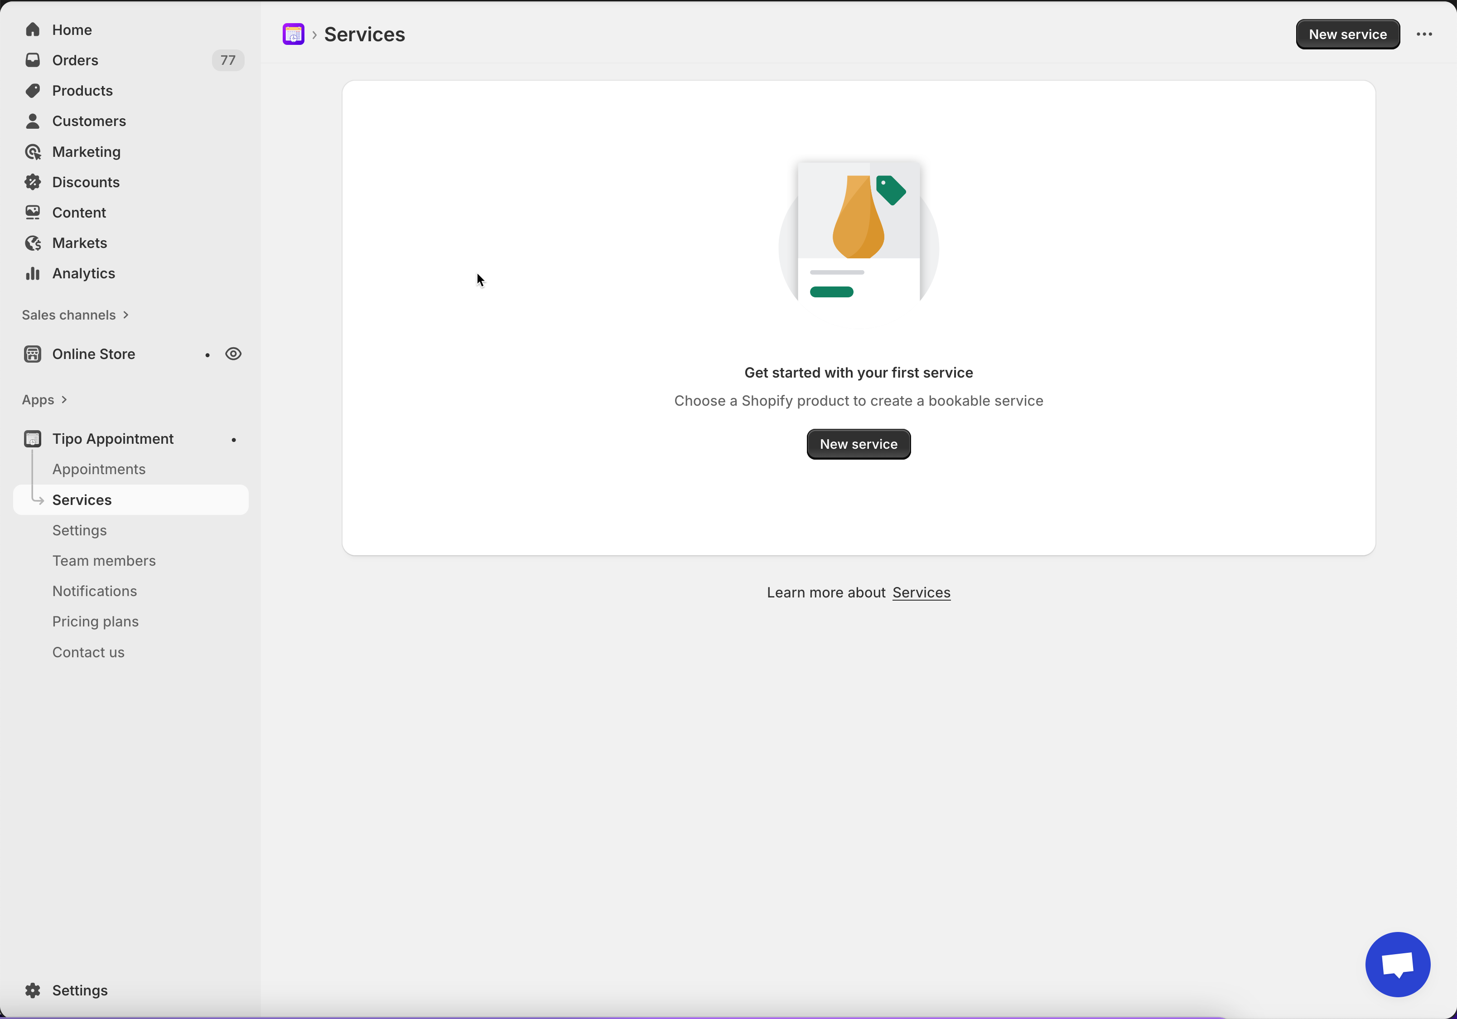Go to Team members page

103,561
